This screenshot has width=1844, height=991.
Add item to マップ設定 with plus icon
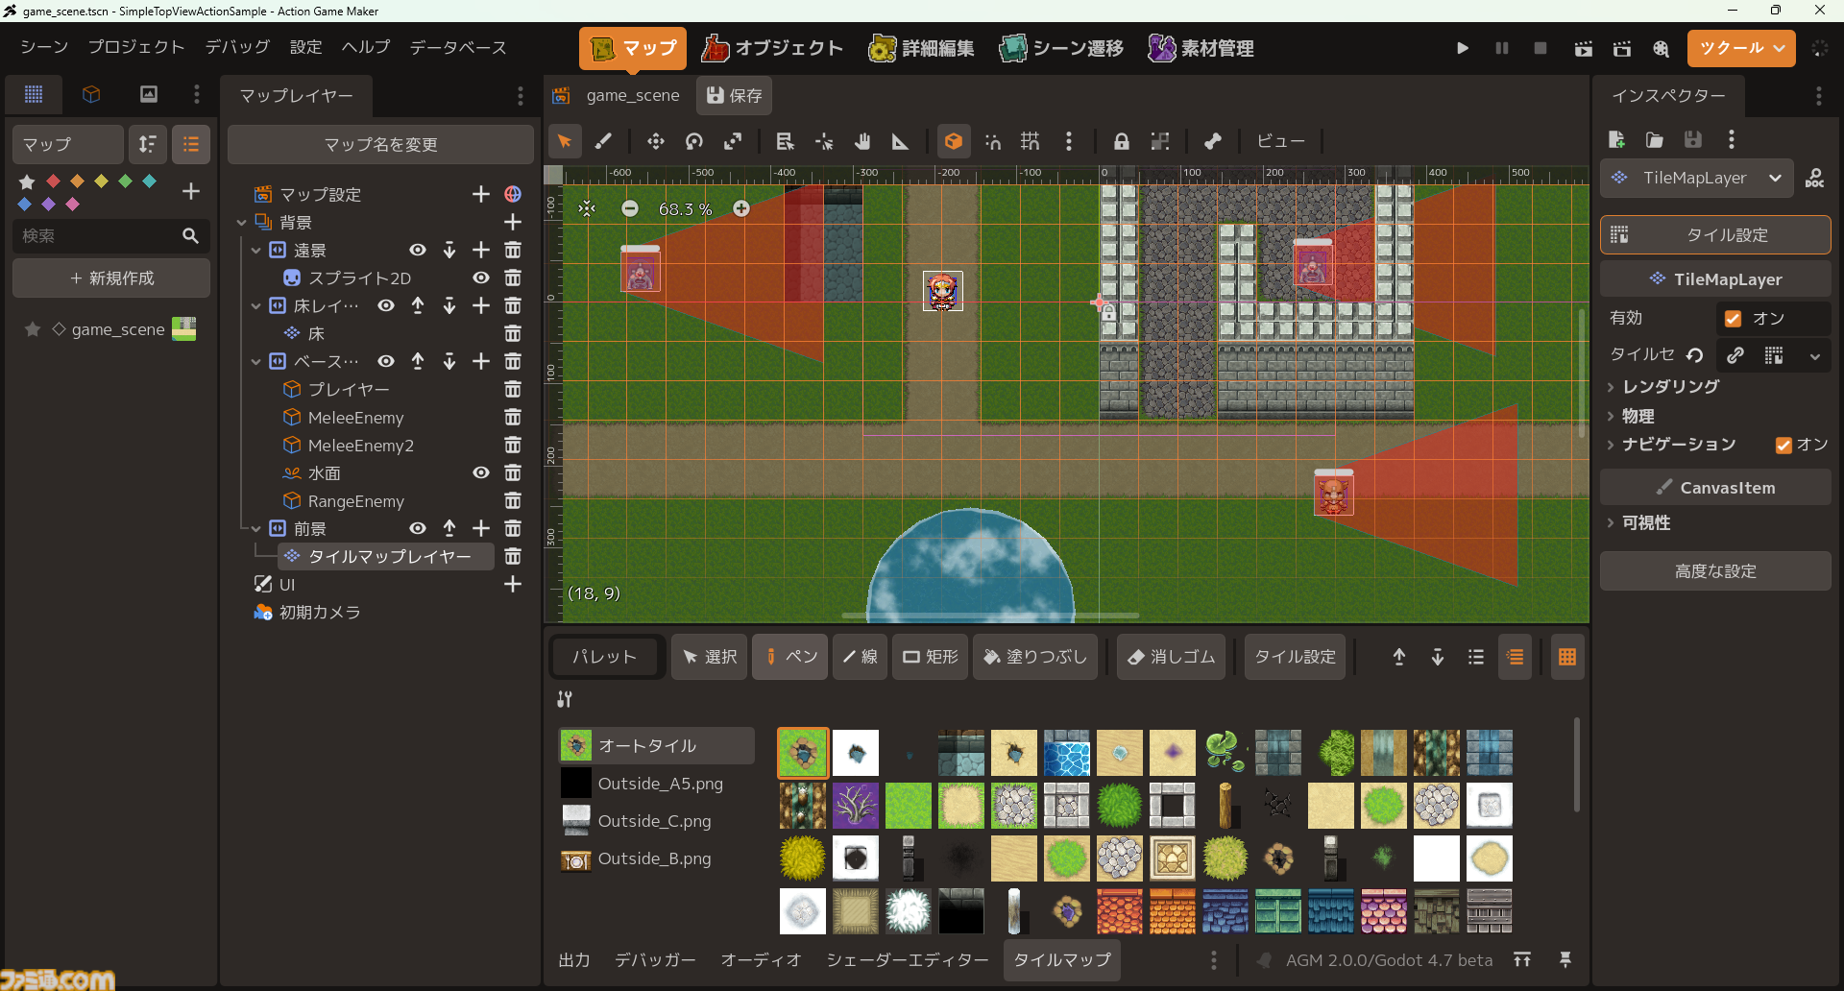click(x=481, y=194)
